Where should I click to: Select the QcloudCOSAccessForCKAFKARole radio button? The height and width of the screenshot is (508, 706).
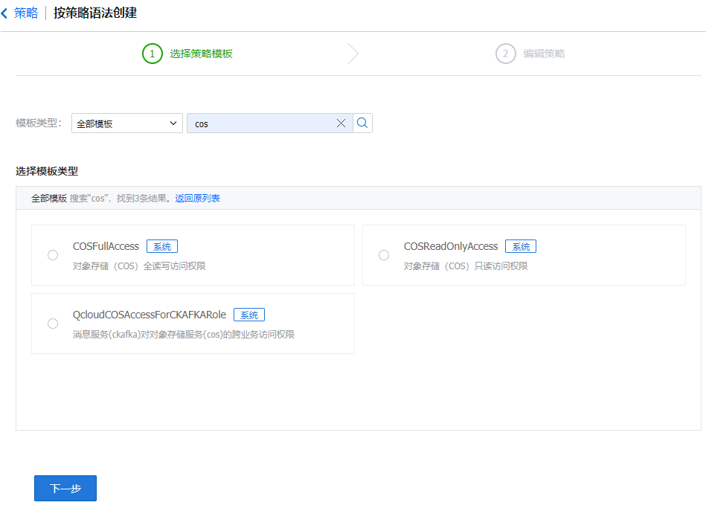tap(52, 324)
